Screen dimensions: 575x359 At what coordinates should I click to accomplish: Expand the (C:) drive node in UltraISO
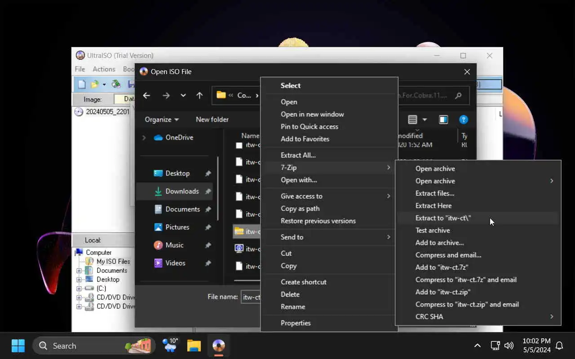79,289
